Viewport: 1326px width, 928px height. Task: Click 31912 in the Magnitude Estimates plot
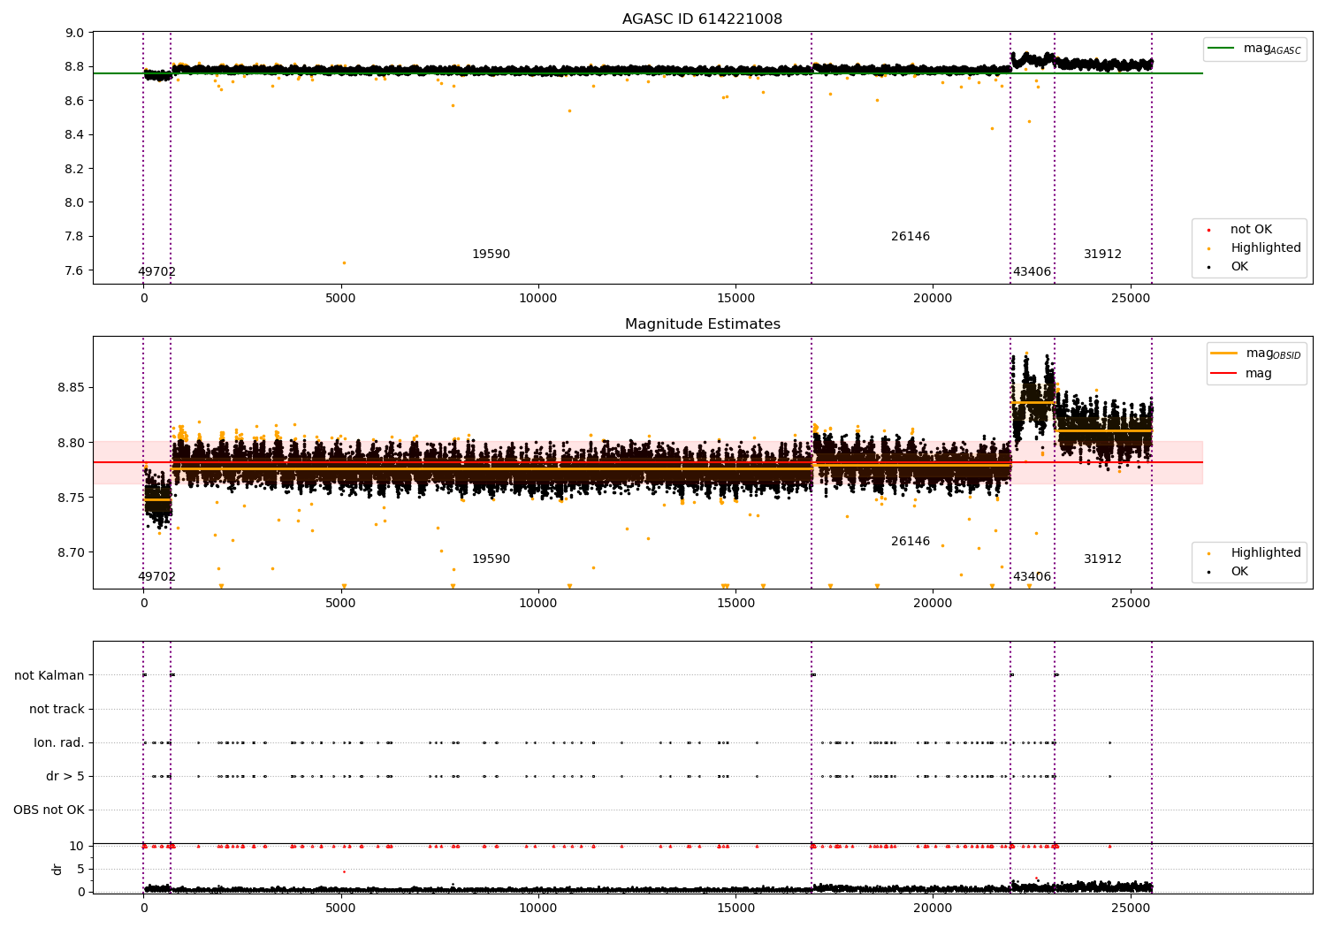coord(1102,559)
